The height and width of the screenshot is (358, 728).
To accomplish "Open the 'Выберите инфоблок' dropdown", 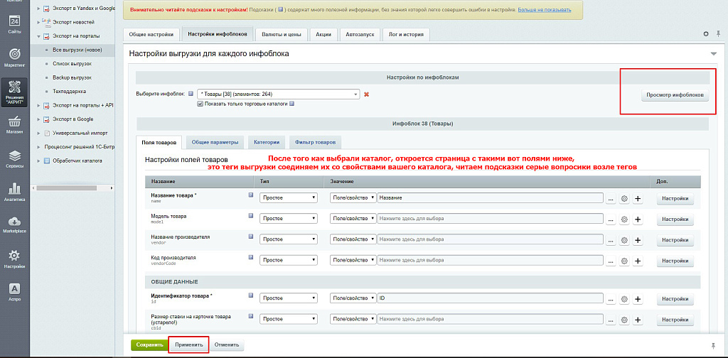I will [x=278, y=94].
